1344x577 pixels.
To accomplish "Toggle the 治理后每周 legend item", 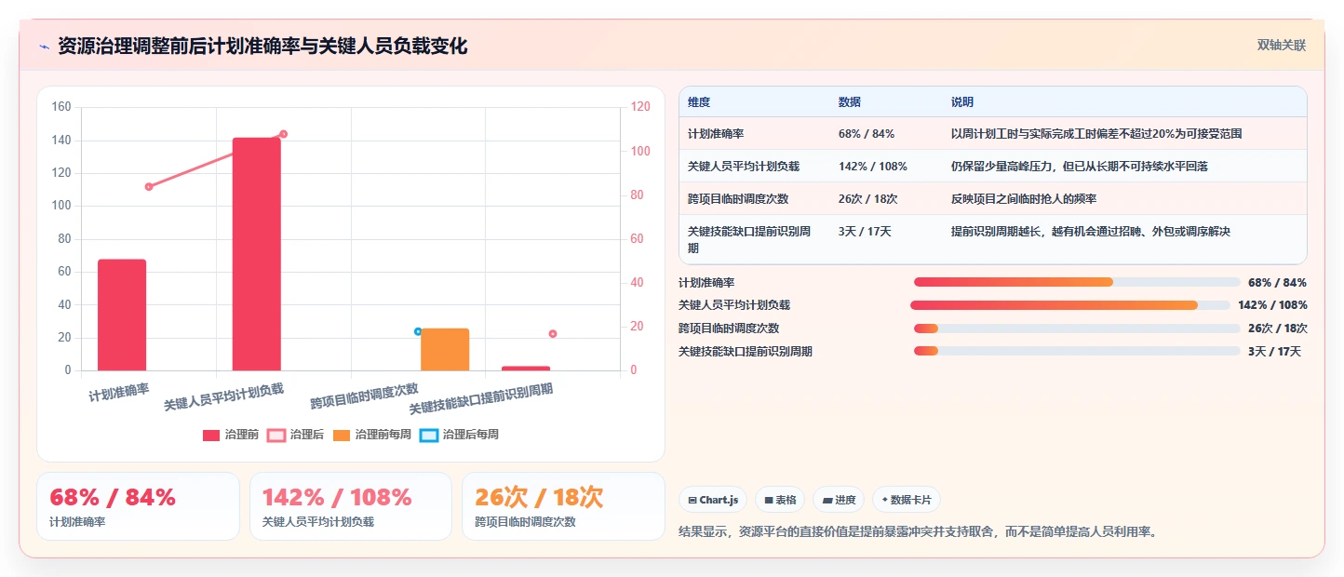I will [459, 435].
